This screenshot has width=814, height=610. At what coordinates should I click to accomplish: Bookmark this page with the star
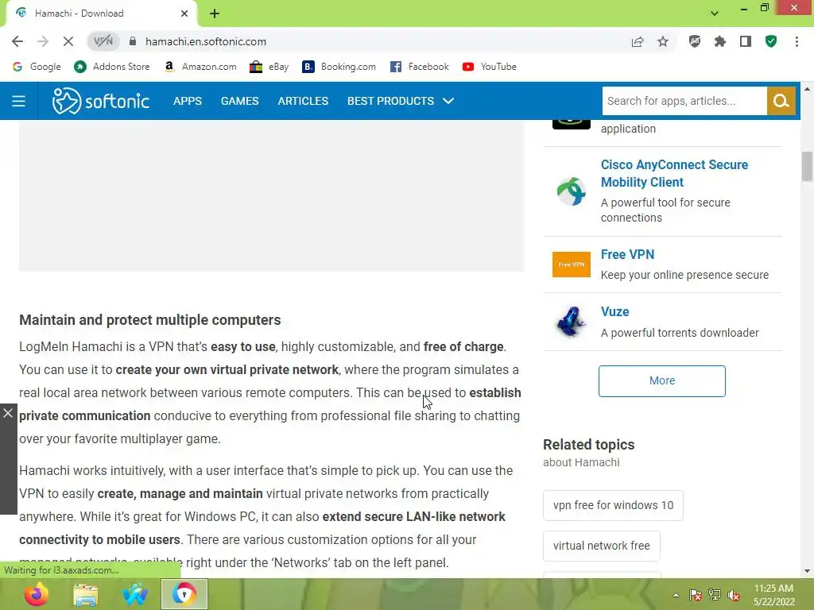pyautogui.click(x=663, y=41)
